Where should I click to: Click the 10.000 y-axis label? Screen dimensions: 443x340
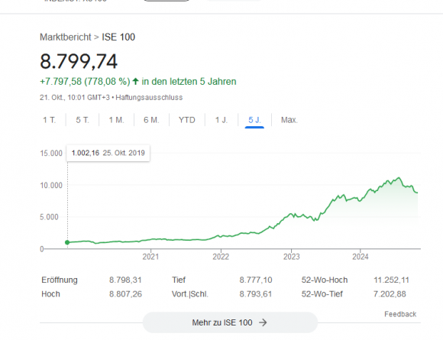pyautogui.click(x=51, y=186)
